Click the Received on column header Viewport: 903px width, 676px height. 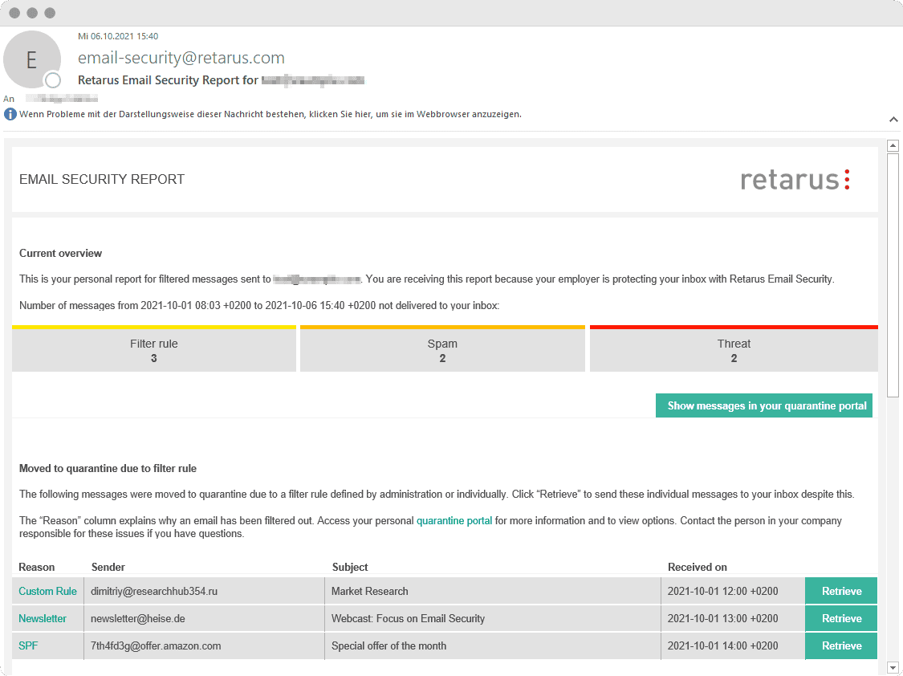tap(697, 567)
